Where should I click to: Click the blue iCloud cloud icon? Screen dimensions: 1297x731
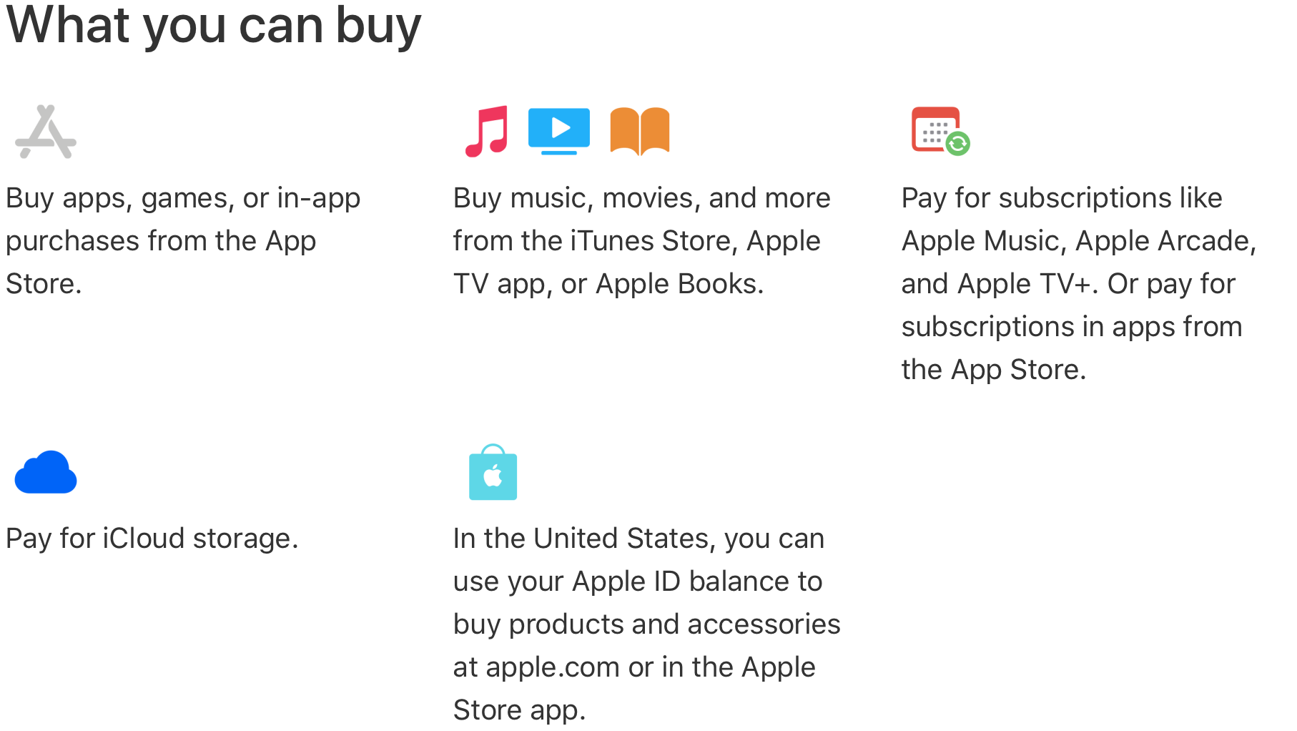pyautogui.click(x=46, y=472)
